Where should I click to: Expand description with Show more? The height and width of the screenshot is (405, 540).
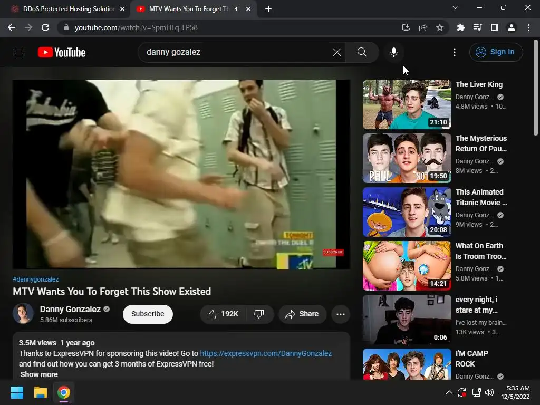coord(39,374)
